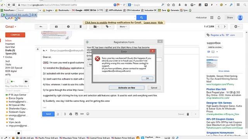Insert photo in the reply

(x=76, y=114)
